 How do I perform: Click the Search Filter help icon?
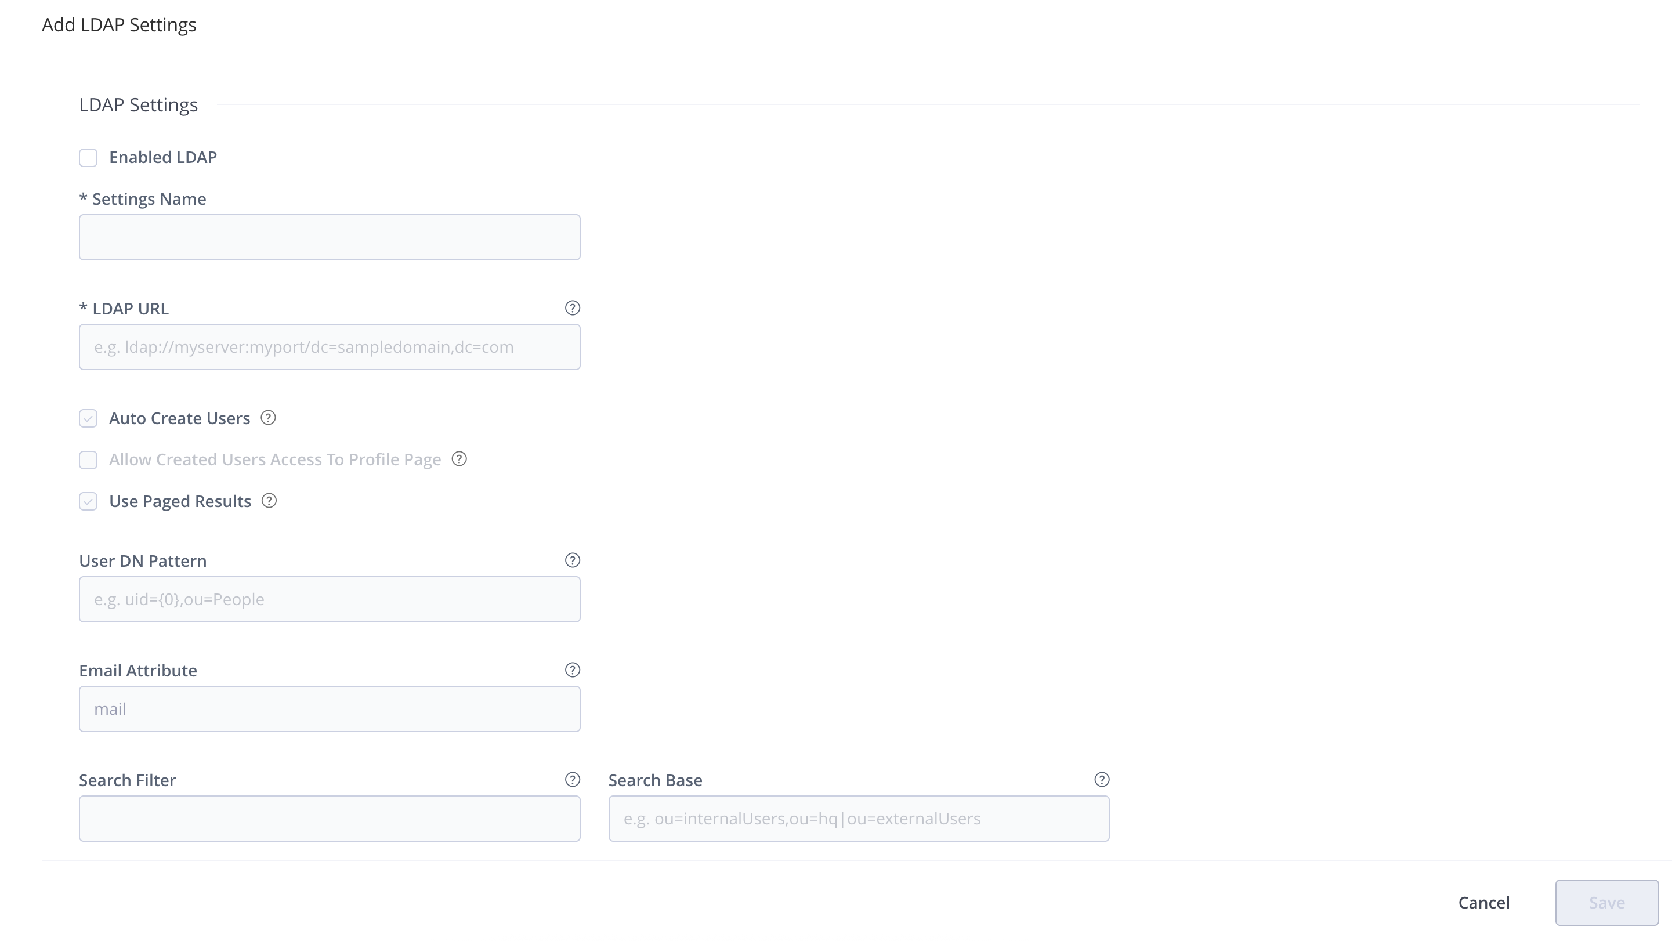(x=573, y=779)
